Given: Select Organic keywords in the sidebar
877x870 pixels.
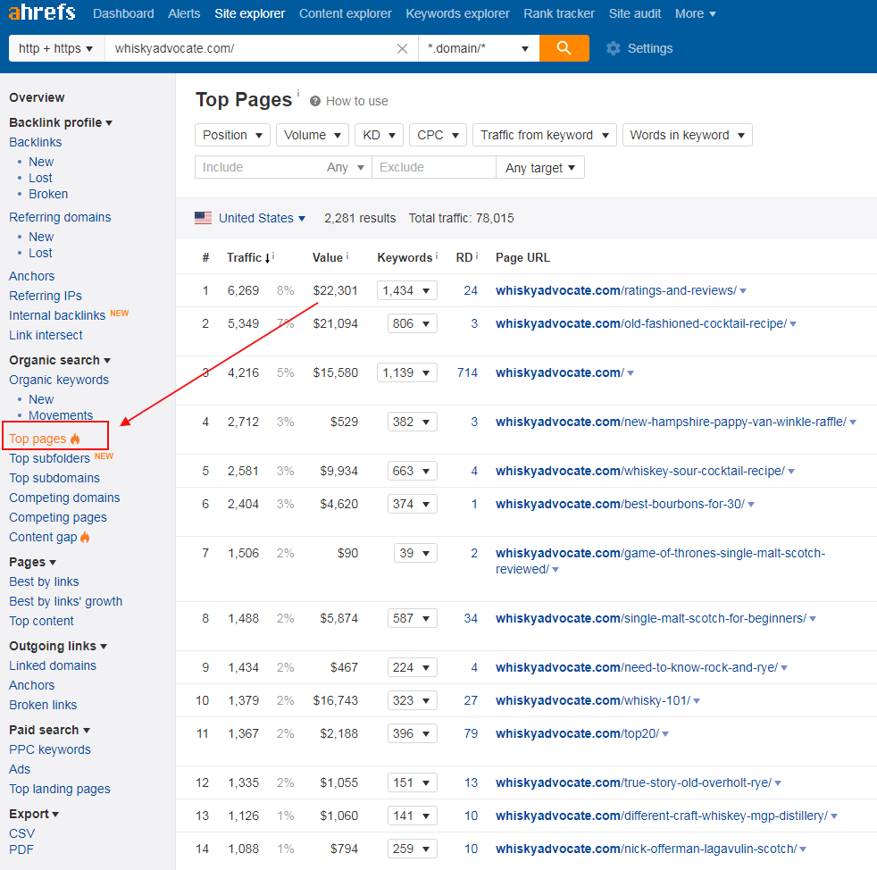Looking at the screenshot, I should [x=58, y=380].
